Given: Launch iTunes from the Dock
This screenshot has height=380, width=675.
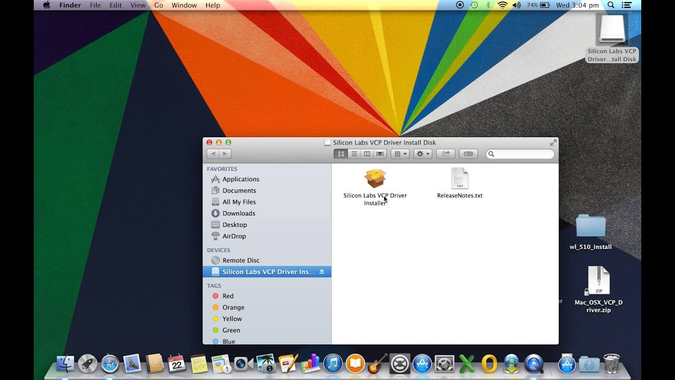Looking at the screenshot, I should point(333,364).
